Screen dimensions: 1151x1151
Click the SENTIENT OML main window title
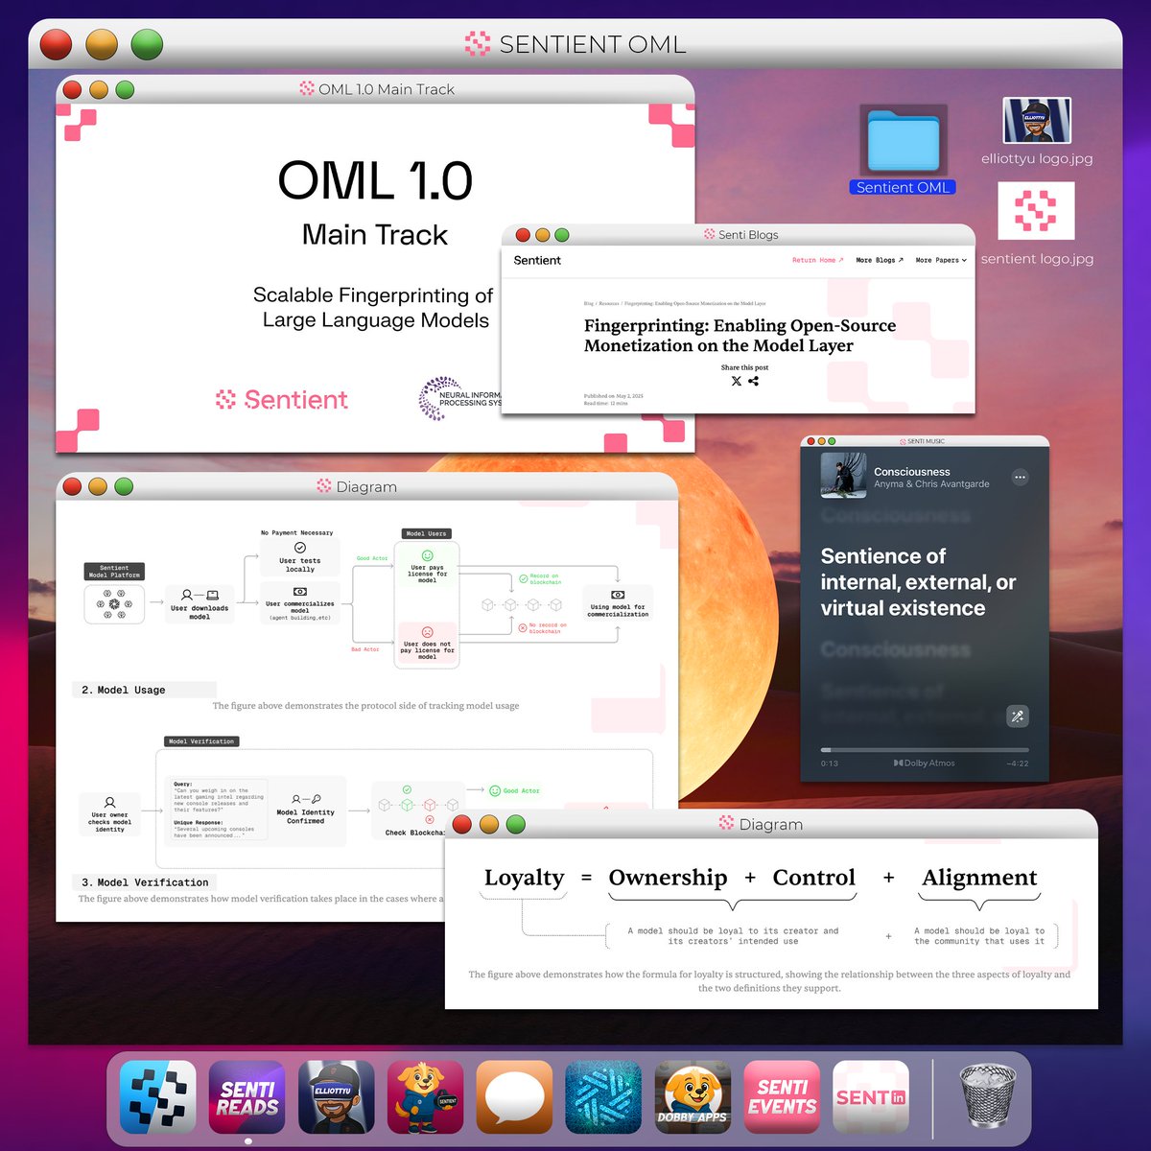pyautogui.click(x=575, y=44)
